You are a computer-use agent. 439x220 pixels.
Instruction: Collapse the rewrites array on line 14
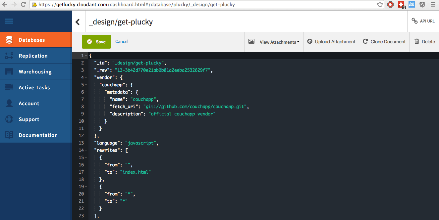click(x=85, y=150)
